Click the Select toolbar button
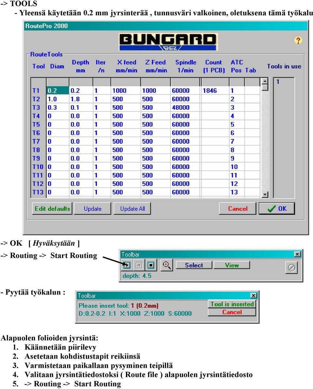 [194, 265]
